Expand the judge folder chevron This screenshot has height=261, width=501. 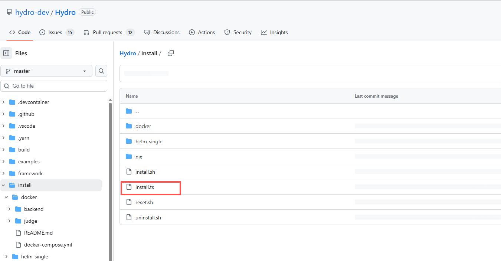[10, 221]
